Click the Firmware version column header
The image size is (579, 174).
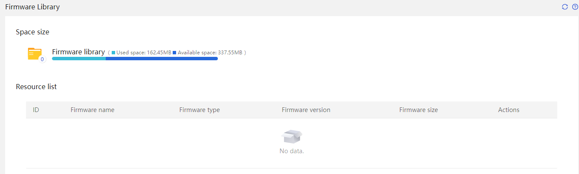[x=306, y=110]
